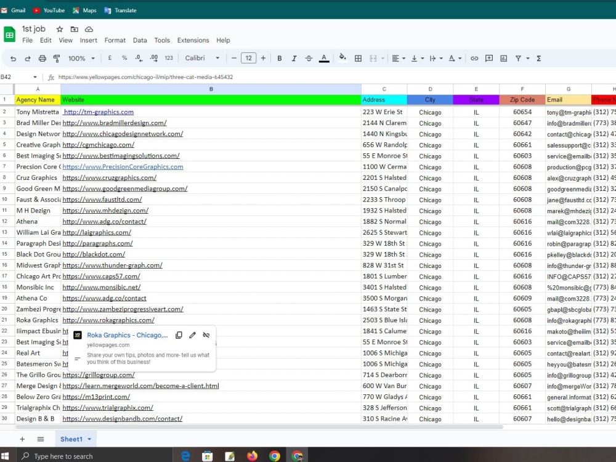Open the Fill color swatch
Image resolution: width=616 pixels, height=462 pixels.
pyautogui.click(x=342, y=58)
